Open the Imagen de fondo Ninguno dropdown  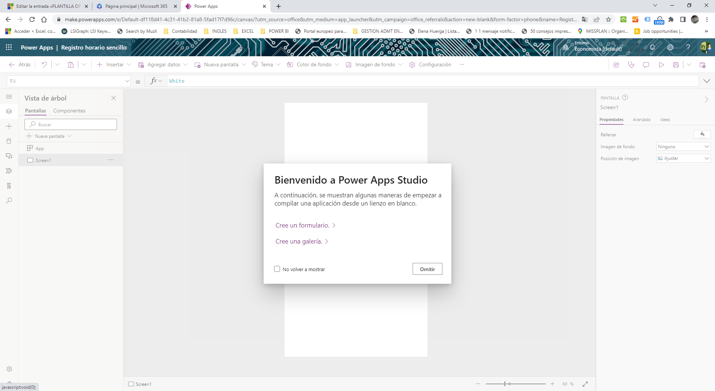(683, 147)
